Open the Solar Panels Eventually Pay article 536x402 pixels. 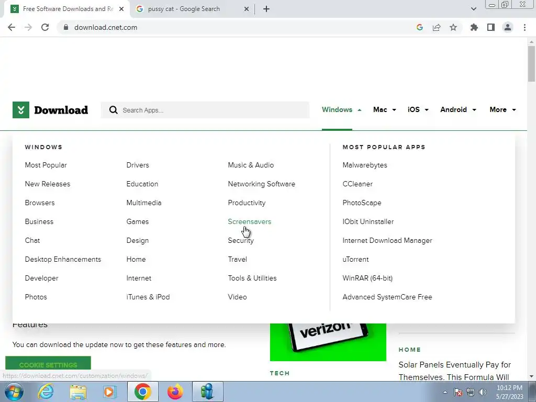[455, 371]
